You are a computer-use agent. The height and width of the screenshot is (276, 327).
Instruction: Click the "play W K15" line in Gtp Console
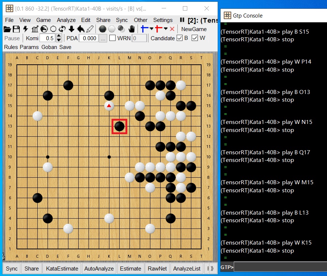click(266, 243)
